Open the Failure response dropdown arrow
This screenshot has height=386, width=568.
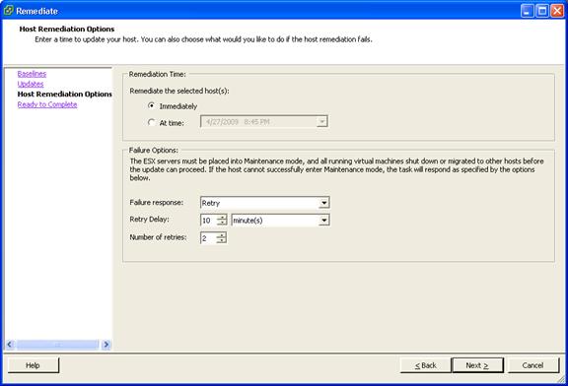(x=323, y=203)
